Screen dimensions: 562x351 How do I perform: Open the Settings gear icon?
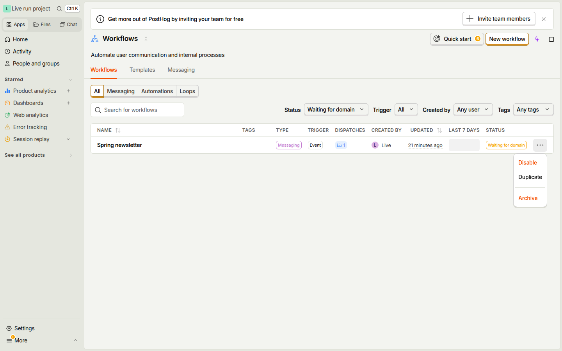click(x=9, y=328)
